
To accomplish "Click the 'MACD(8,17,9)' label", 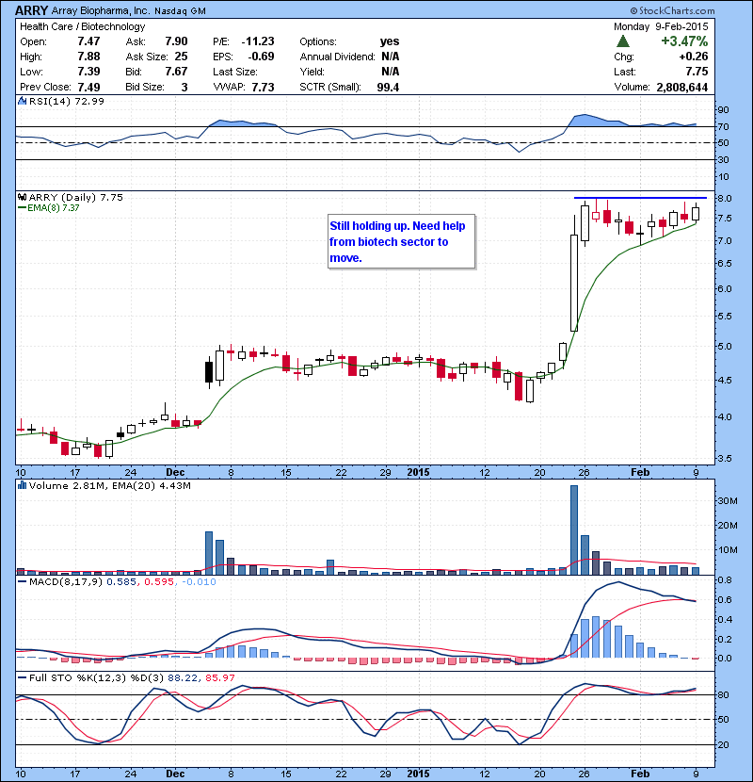I will point(66,581).
